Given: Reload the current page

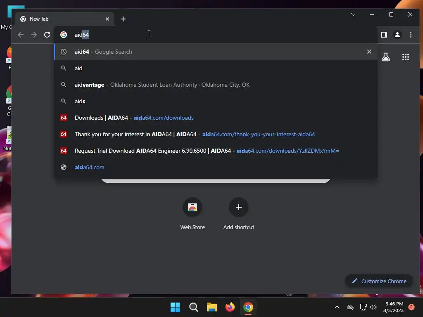Looking at the screenshot, I should 47,35.
